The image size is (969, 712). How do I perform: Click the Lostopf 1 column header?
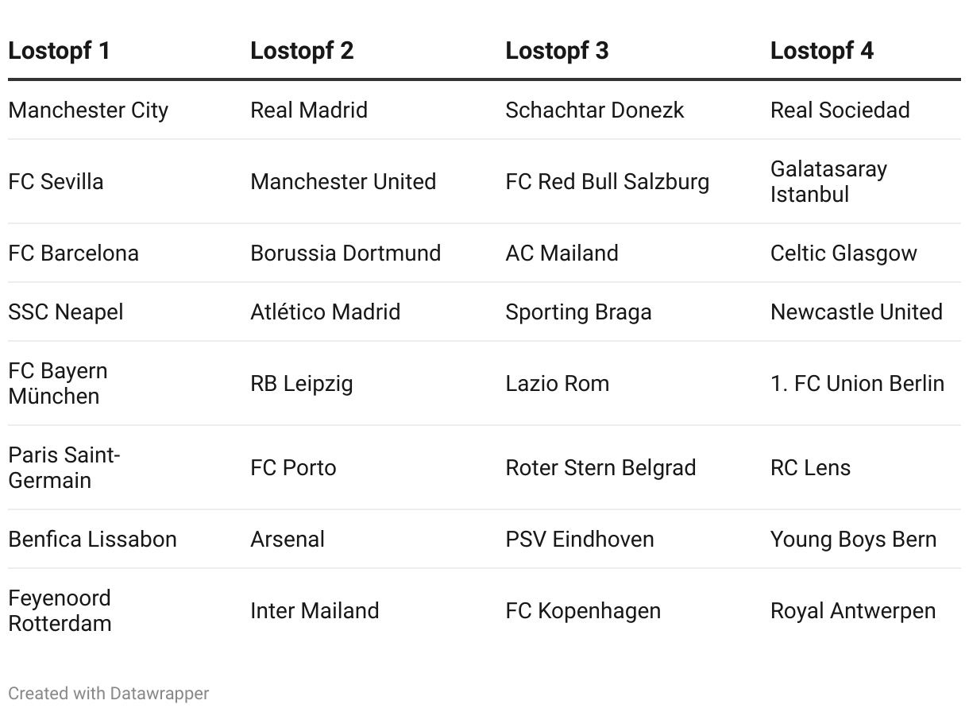click(59, 51)
